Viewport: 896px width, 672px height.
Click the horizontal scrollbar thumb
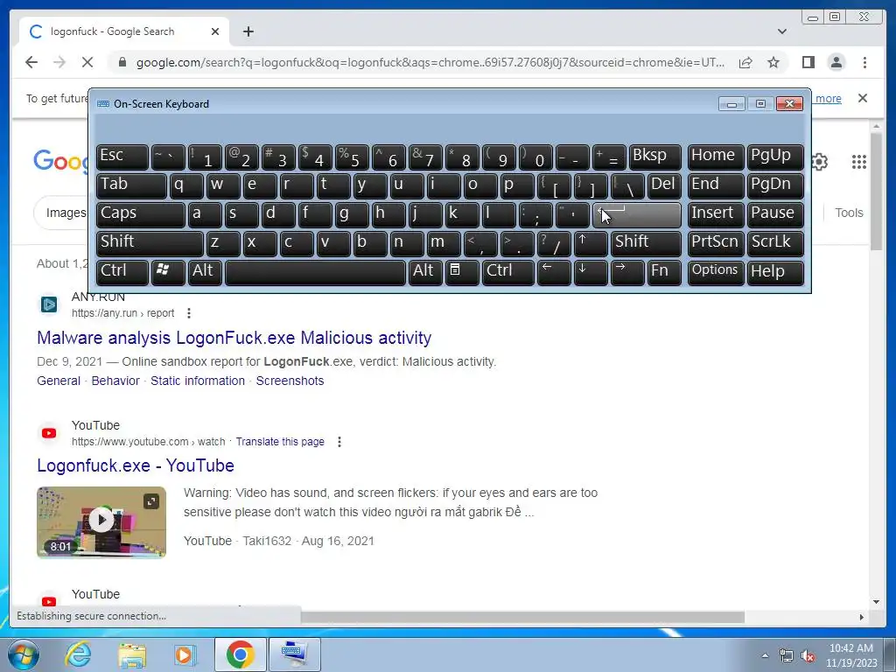522,617
